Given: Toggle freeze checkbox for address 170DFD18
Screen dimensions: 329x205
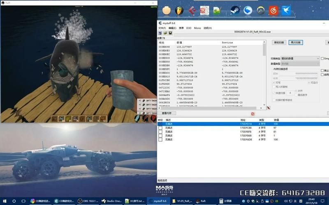Looking at the screenshot, I should pyautogui.click(x=160, y=124).
